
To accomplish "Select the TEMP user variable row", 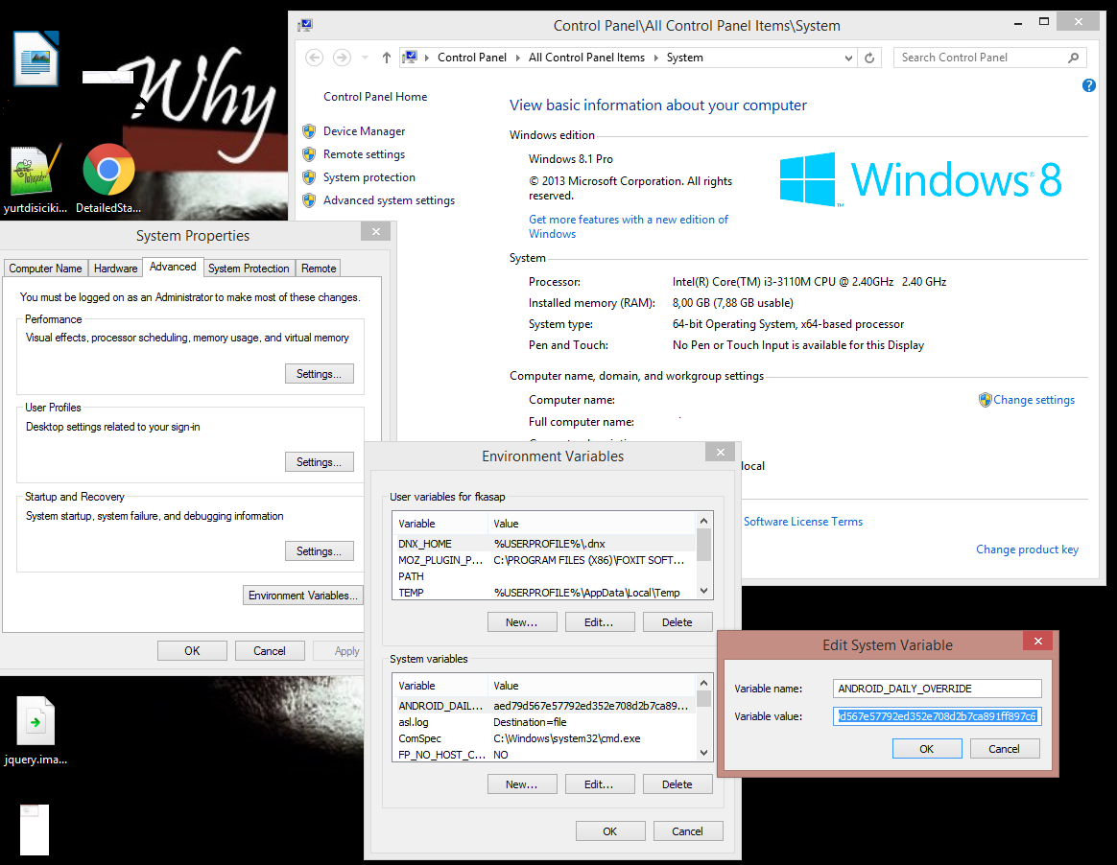I will pos(545,593).
